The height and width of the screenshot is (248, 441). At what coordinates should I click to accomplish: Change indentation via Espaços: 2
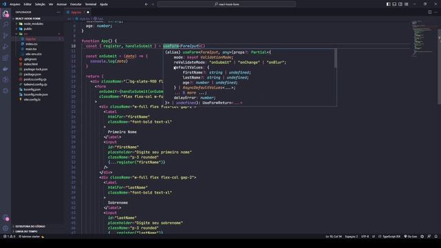[351, 236]
